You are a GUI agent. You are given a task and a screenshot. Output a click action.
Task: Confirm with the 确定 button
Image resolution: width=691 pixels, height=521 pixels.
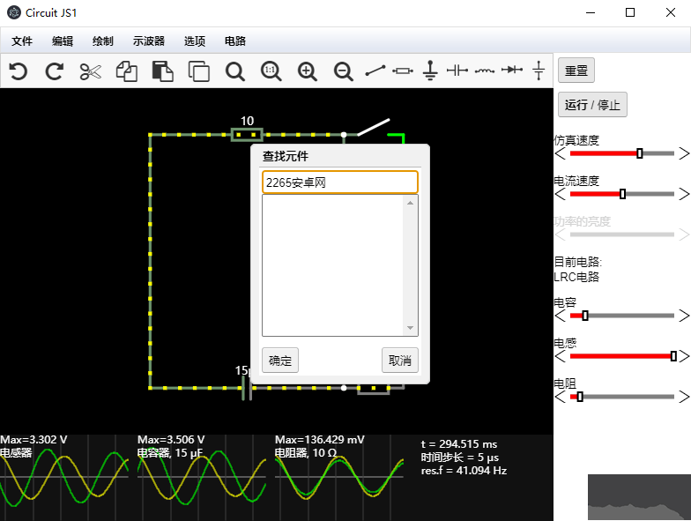(x=280, y=360)
